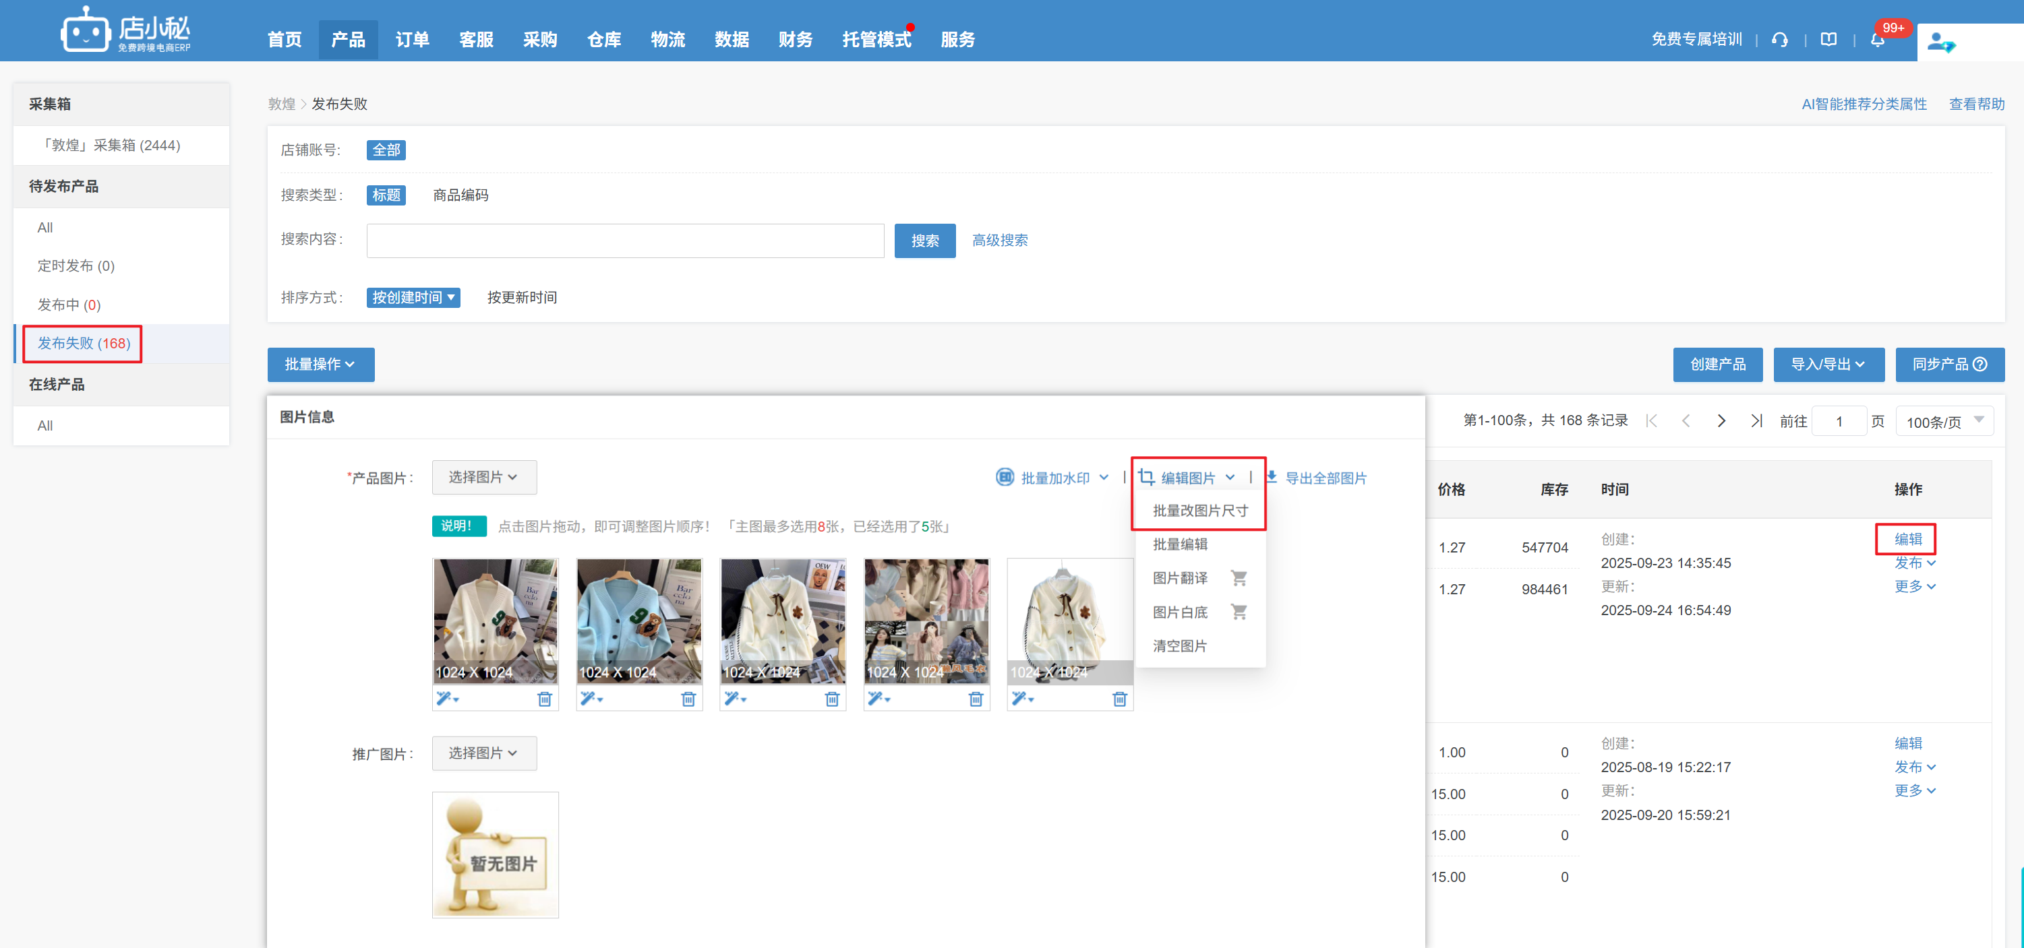Click shopping cart icon beside 图片翻译
Screen dimensions: 2024x948
click(x=1239, y=578)
